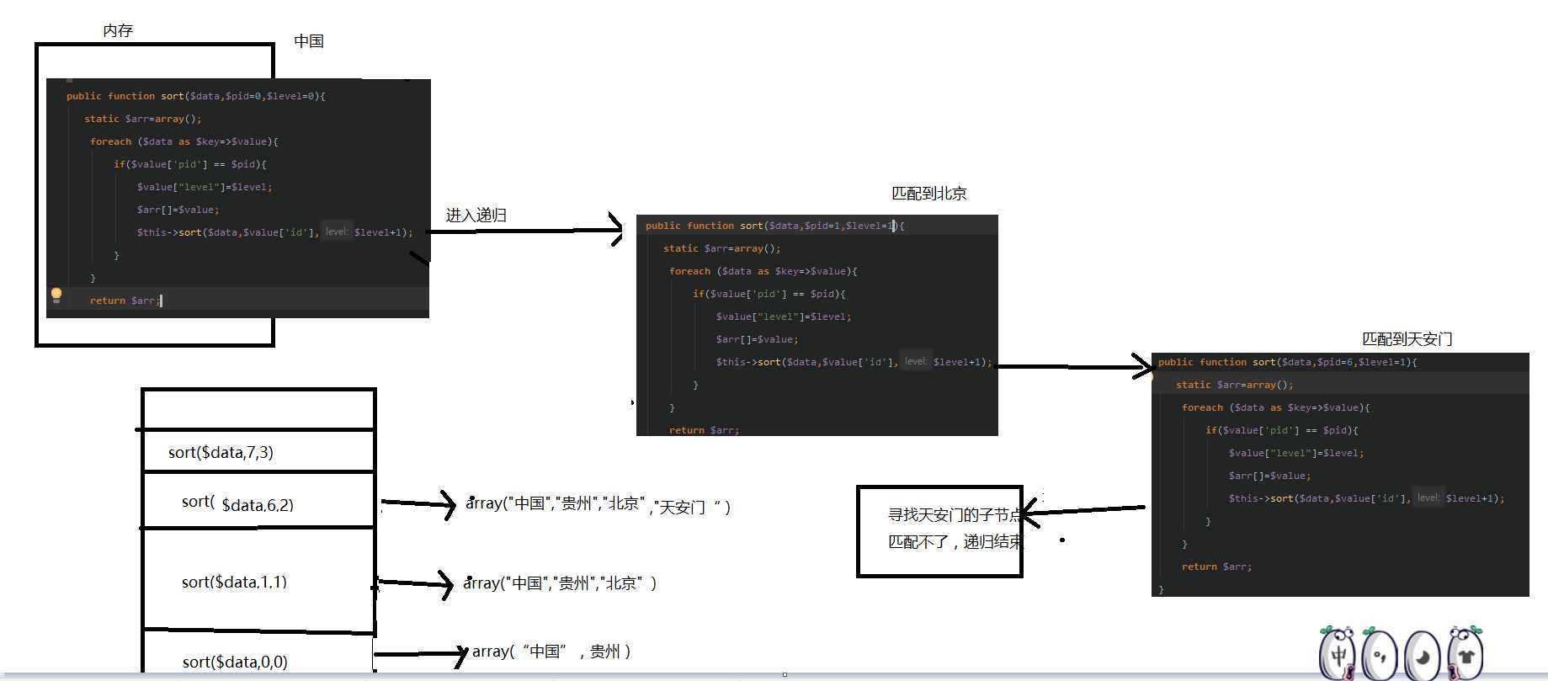
Task: Click return $arr; in the 匹配到天安门 block
Action: pos(1216,567)
